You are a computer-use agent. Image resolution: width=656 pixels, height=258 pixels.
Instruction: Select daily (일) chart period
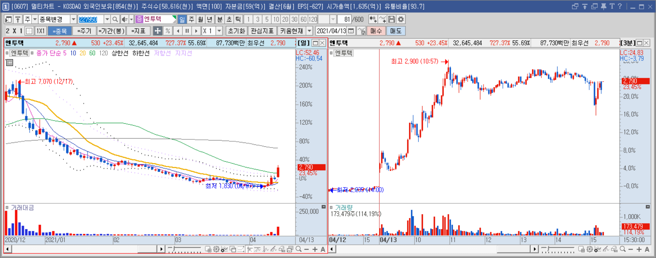tap(182, 19)
